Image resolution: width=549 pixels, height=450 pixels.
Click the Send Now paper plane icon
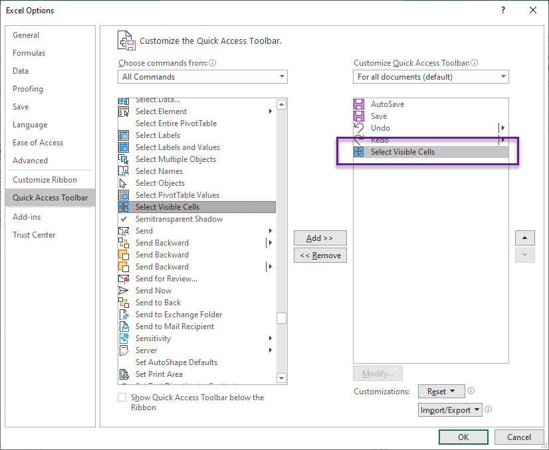[x=124, y=291]
